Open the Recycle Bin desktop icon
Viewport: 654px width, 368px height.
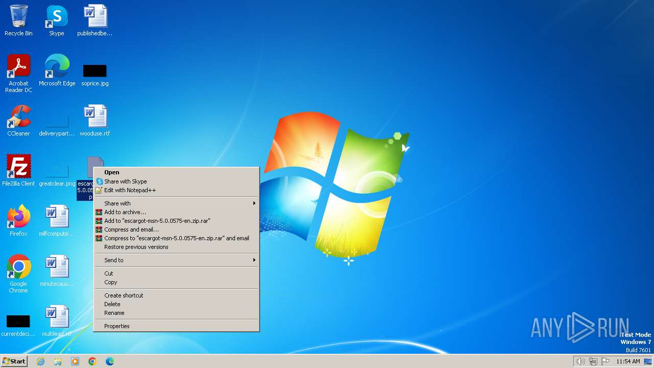click(x=18, y=20)
